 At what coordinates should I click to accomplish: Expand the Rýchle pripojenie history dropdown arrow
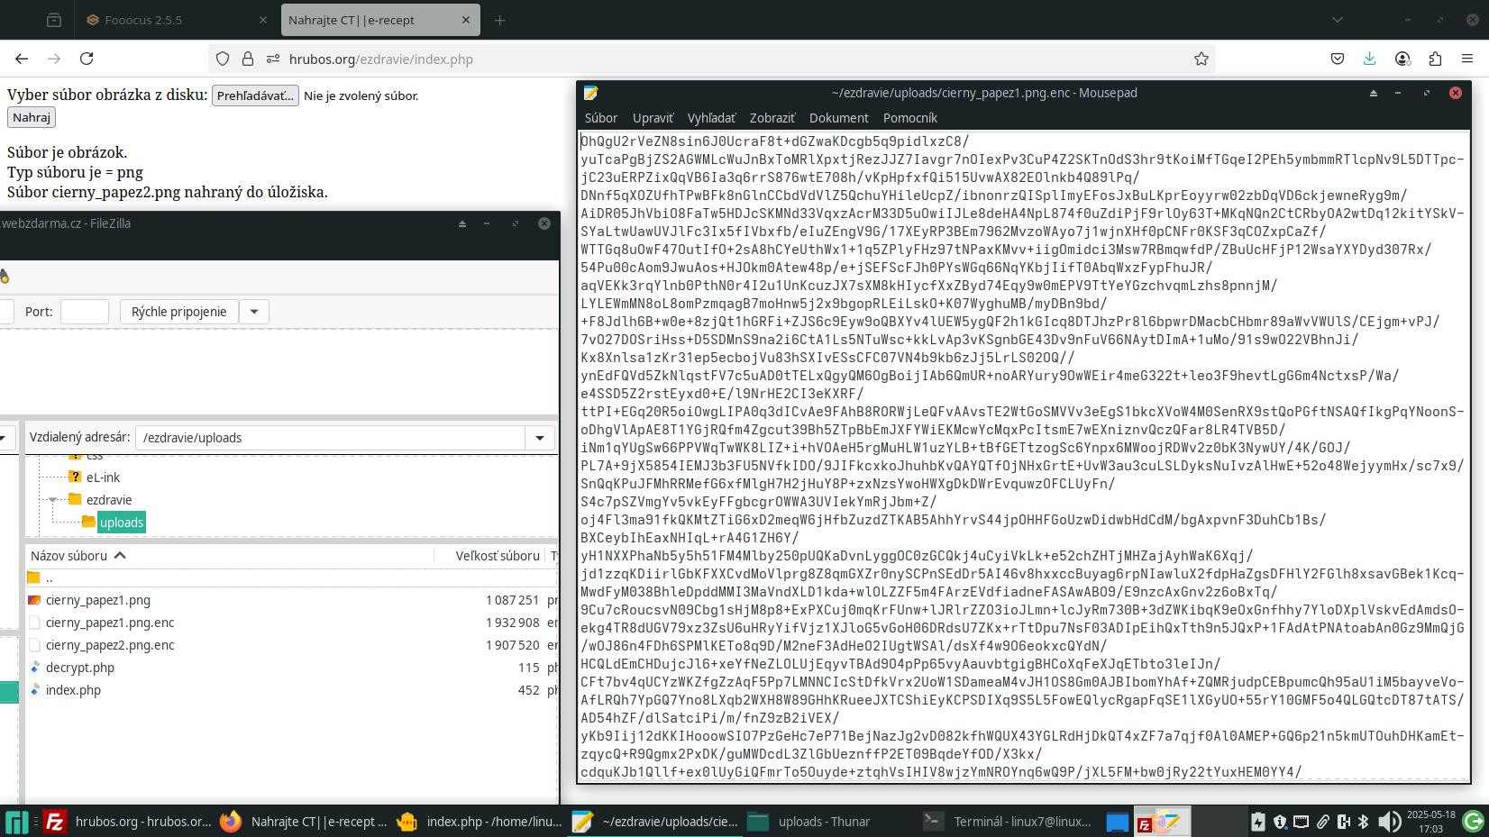pyautogui.click(x=254, y=312)
